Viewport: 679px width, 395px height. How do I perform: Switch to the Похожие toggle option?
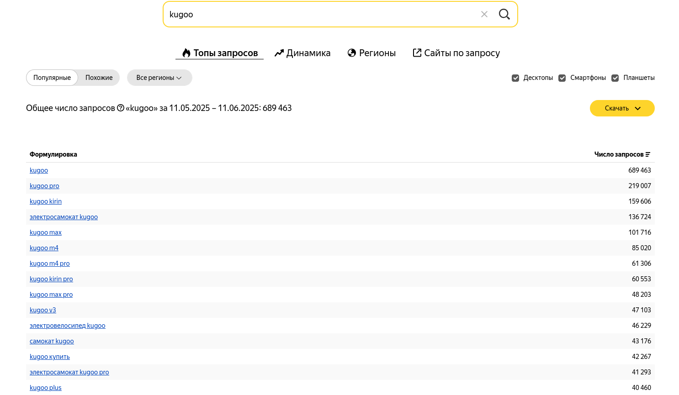pyautogui.click(x=99, y=78)
